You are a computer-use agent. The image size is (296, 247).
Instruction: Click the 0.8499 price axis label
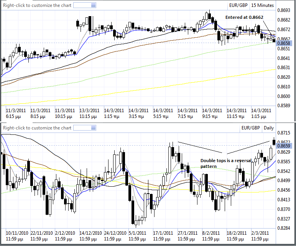coord(284,181)
